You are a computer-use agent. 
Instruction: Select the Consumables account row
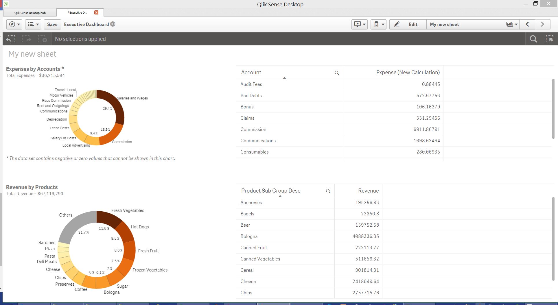(x=340, y=152)
